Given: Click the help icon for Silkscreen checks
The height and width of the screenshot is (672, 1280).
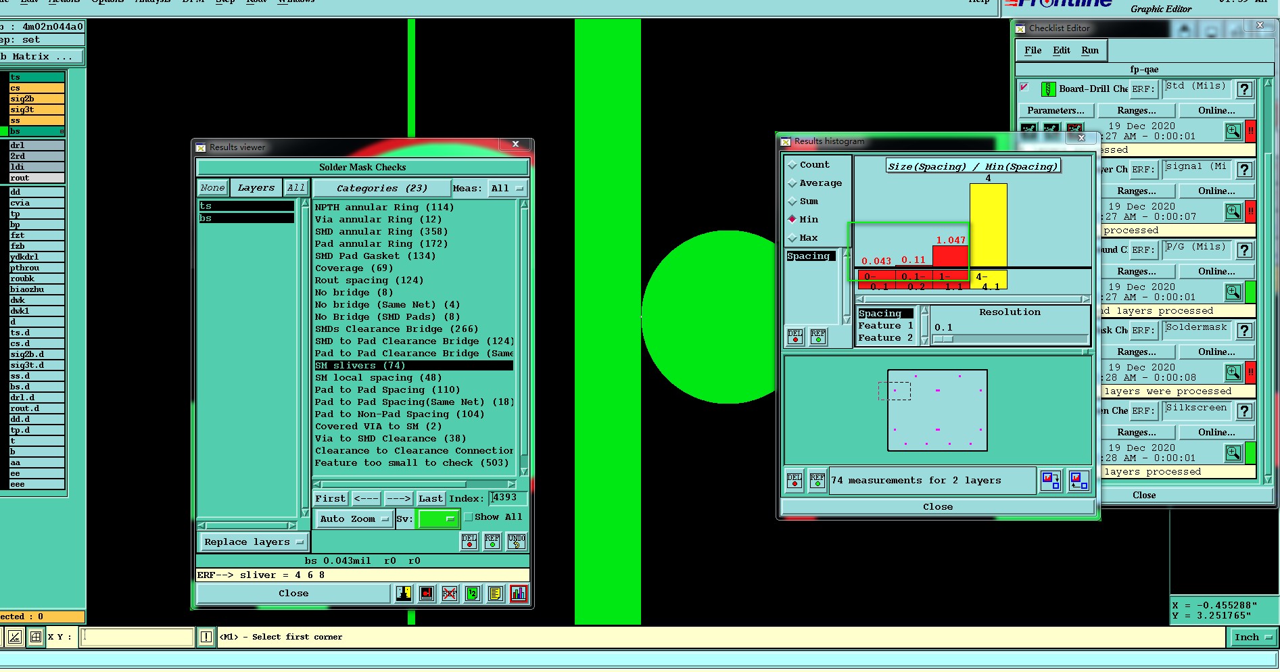Looking at the screenshot, I should (x=1245, y=411).
